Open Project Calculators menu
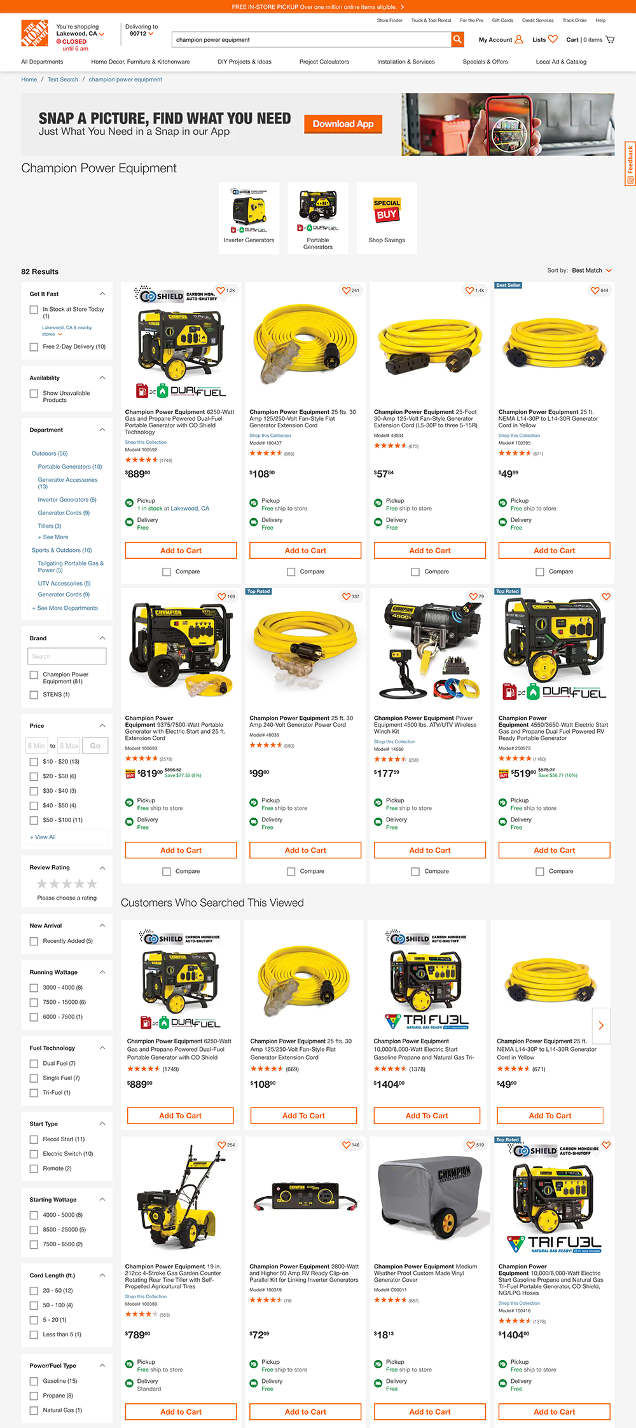 tap(324, 62)
